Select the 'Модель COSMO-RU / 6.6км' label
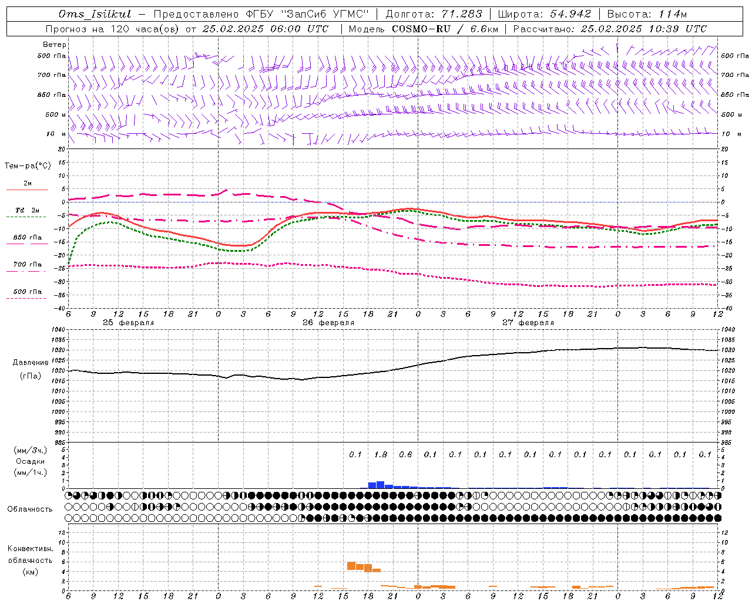This screenshot has height=601, width=752. coord(423,29)
